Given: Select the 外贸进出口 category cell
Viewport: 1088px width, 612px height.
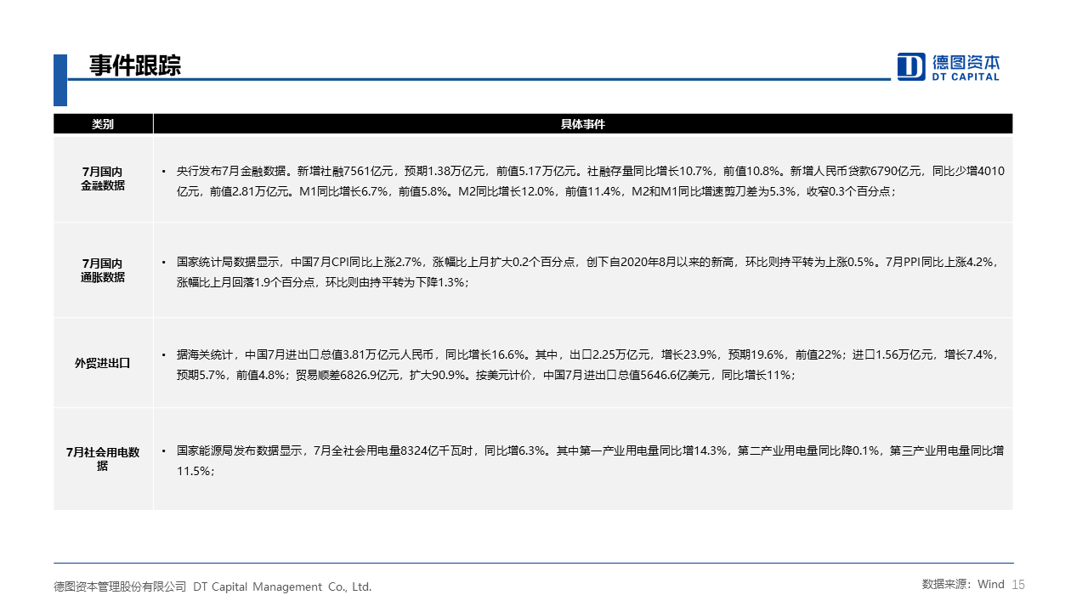Looking at the screenshot, I should [x=103, y=363].
